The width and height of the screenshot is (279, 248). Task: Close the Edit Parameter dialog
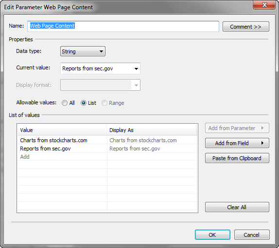click(264, 5)
